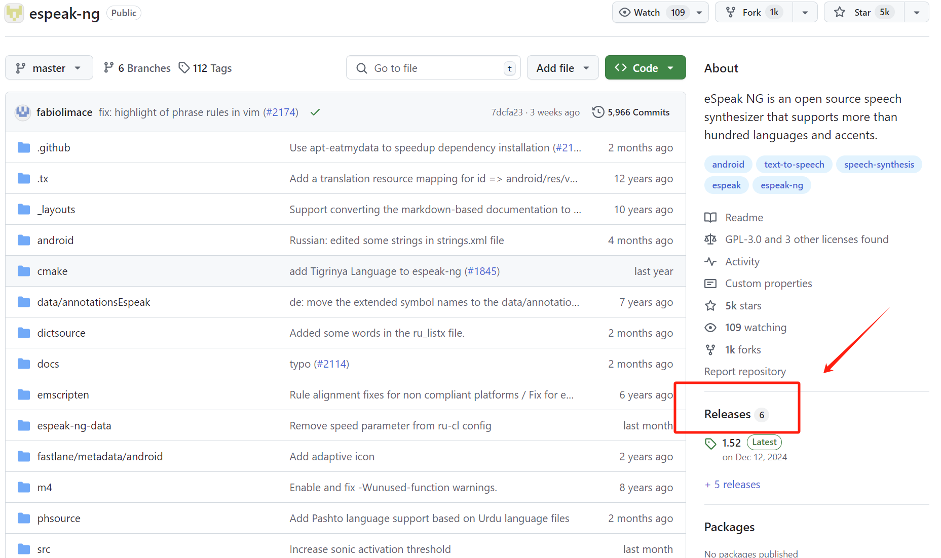Open the android directory name
The image size is (941, 558).
[55, 240]
